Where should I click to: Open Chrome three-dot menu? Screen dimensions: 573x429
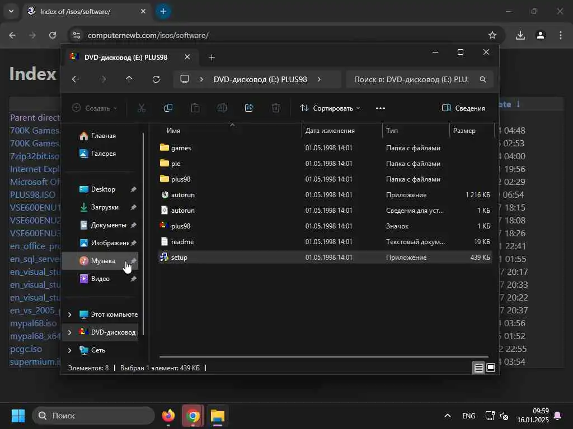click(x=561, y=35)
